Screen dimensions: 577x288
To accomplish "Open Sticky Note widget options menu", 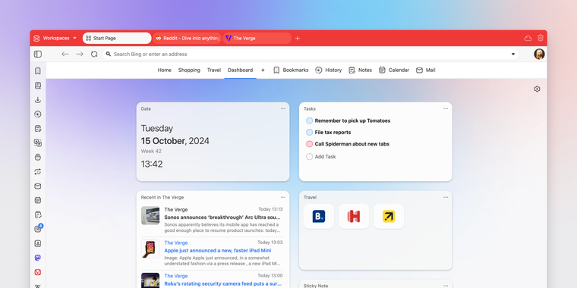I will tap(446, 286).
